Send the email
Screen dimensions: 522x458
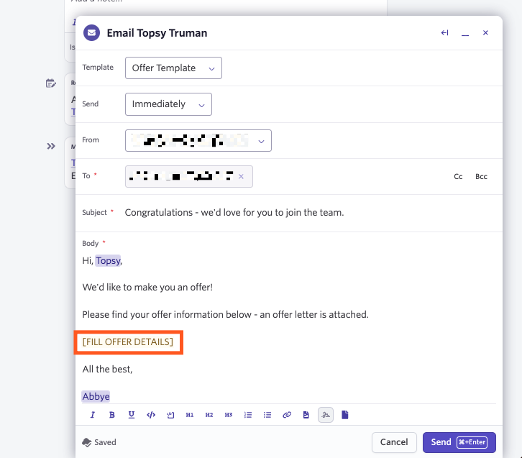pyautogui.click(x=459, y=442)
